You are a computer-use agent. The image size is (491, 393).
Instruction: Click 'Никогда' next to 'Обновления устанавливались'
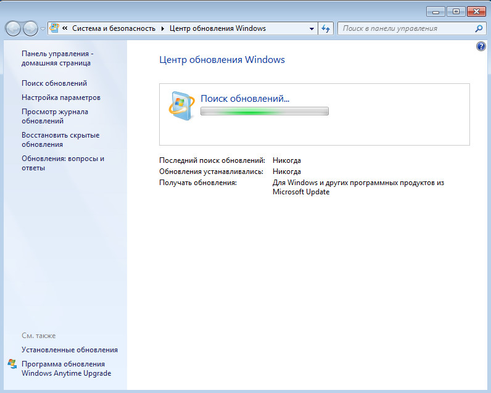[x=287, y=172]
